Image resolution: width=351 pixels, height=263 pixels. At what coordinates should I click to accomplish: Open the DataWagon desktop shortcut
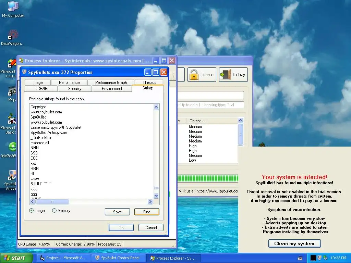[x=13, y=38]
